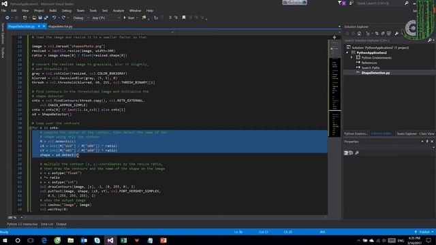The height and width of the screenshot is (245, 436).
Task: Click Publish in the status bar
Action: tap(424, 232)
